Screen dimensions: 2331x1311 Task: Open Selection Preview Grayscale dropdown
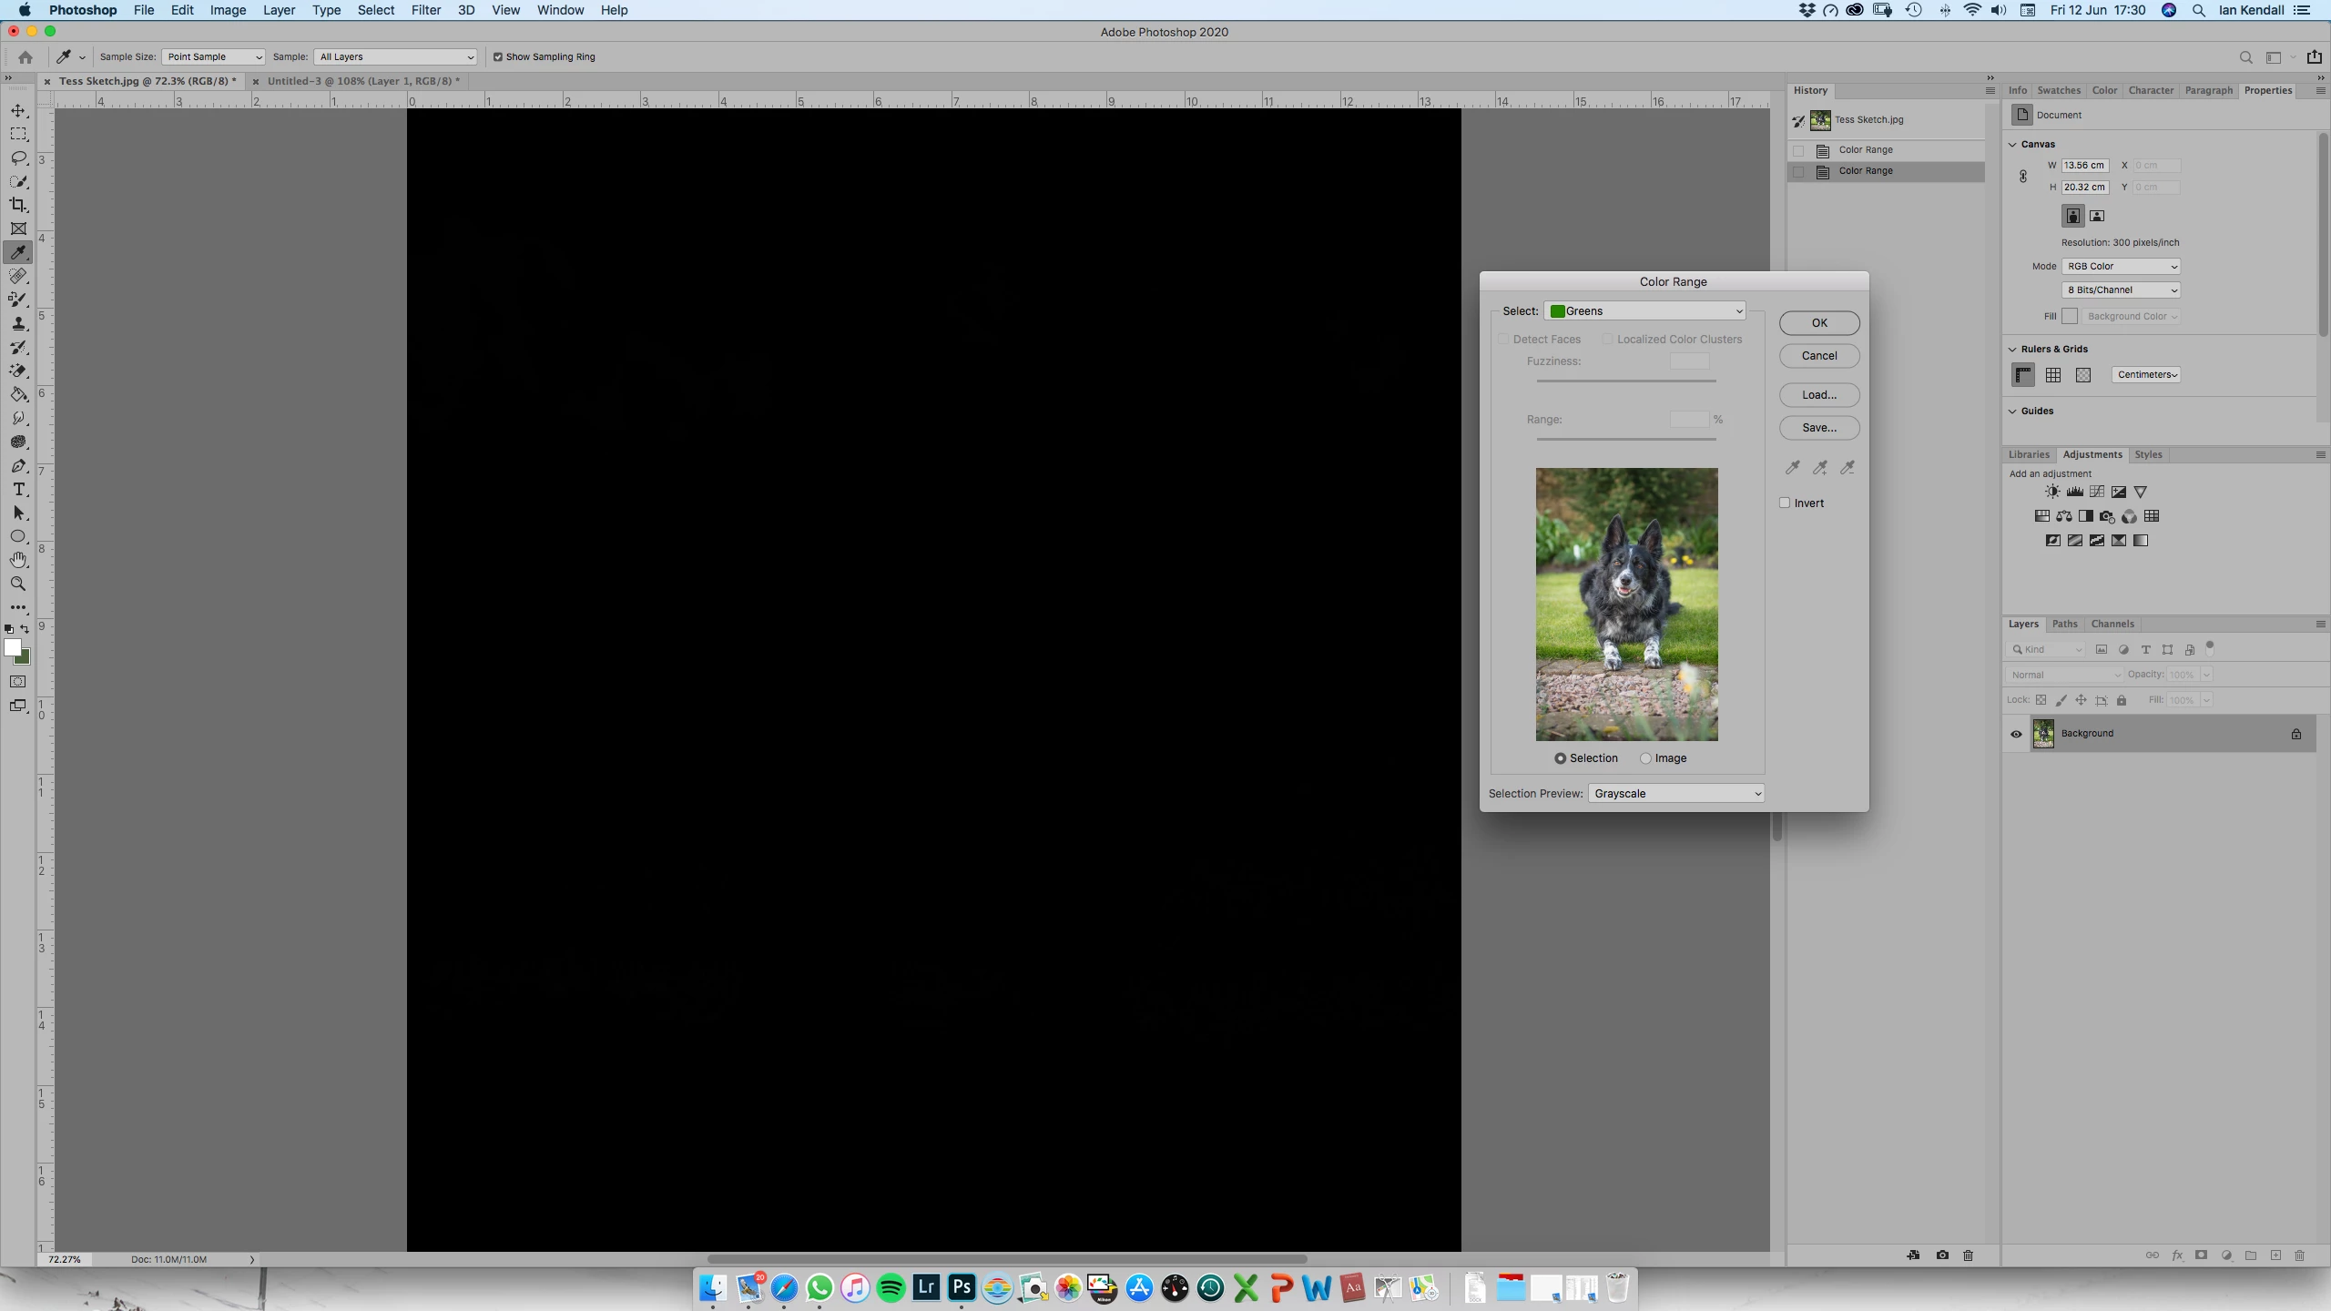tap(1675, 794)
